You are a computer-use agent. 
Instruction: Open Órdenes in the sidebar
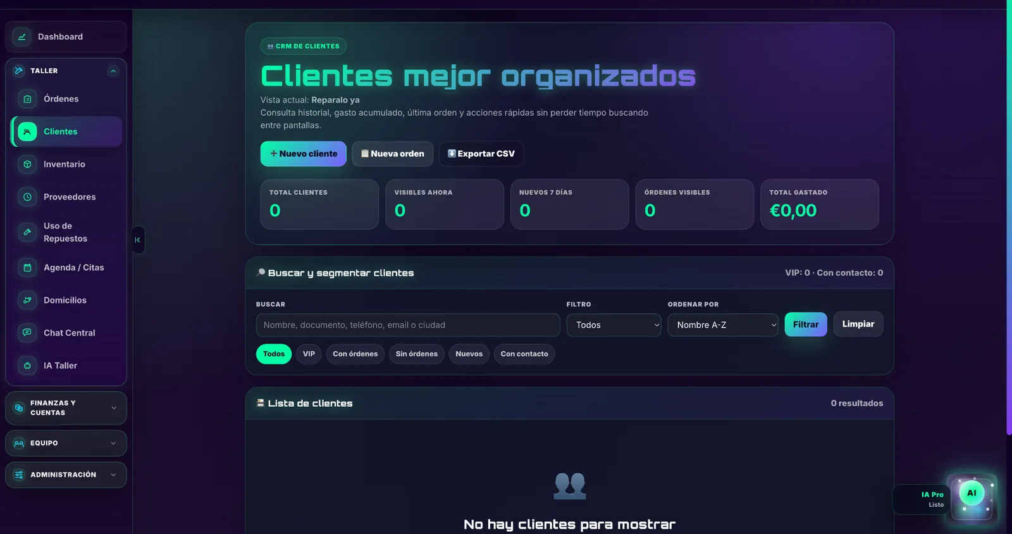pyautogui.click(x=66, y=99)
